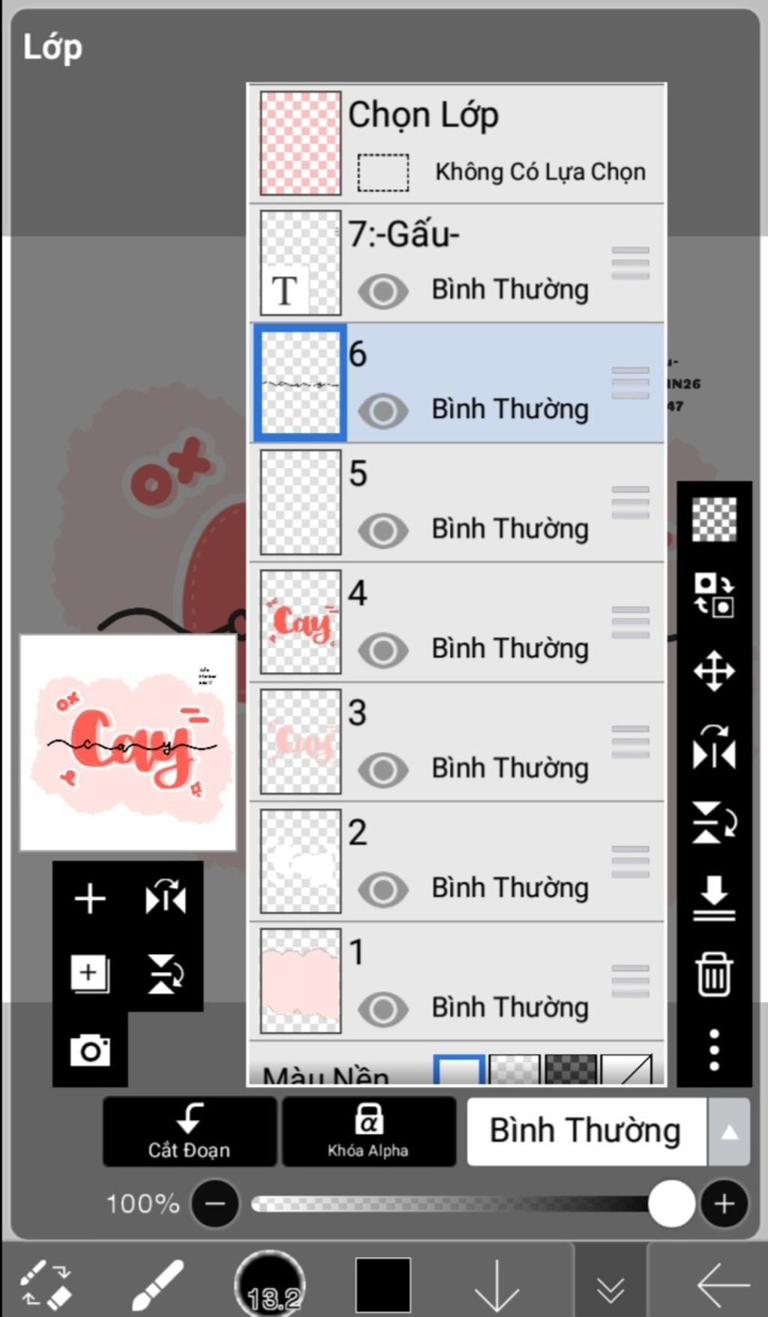Click the duplicate layer icon

(90, 973)
